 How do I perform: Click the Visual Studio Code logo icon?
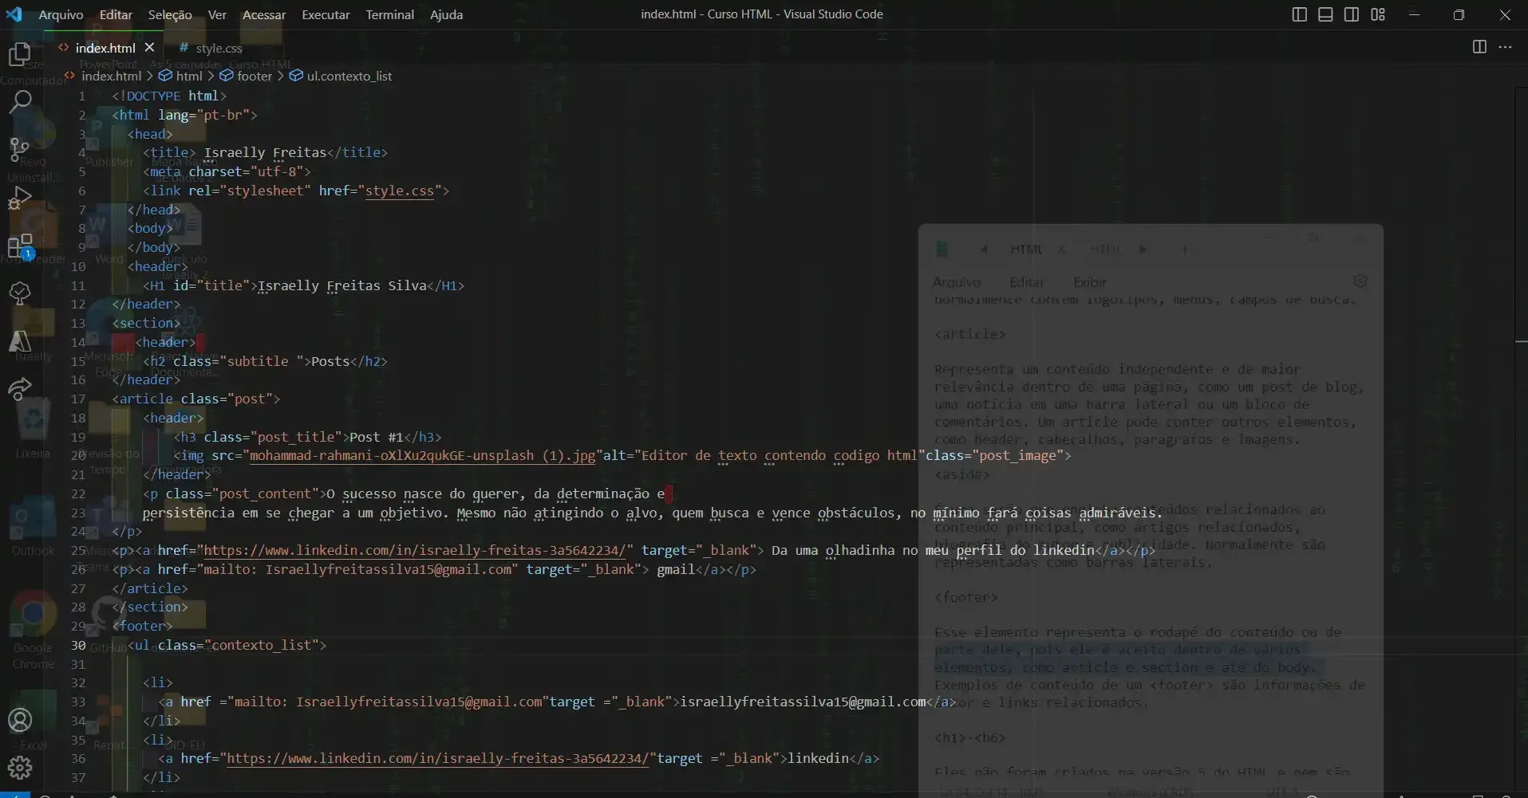pyautogui.click(x=14, y=14)
